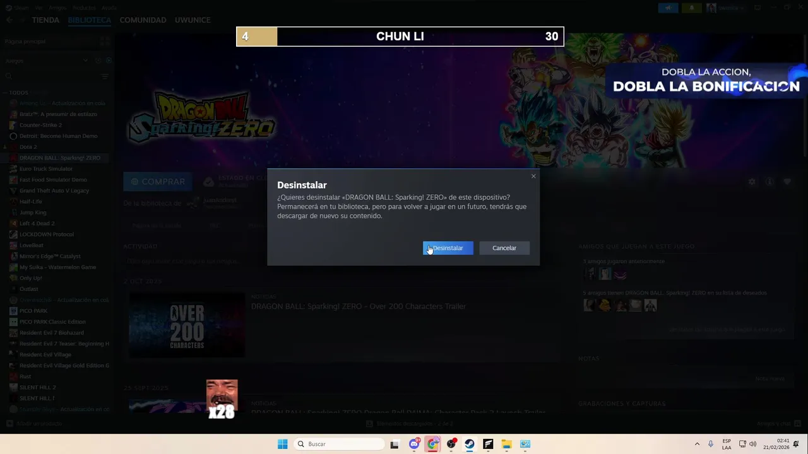The height and width of the screenshot is (454, 808).
Task: Click the COMPRAR button
Action: [158, 182]
